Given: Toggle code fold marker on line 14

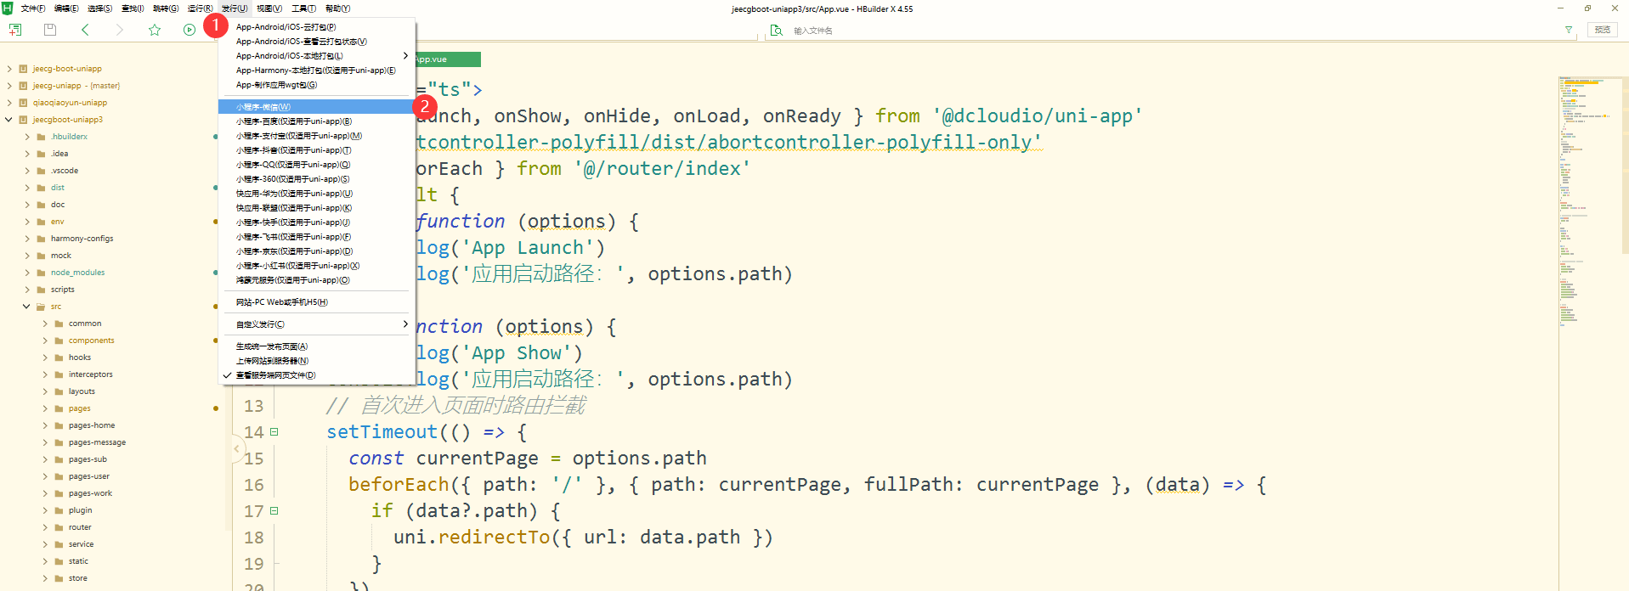Looking at the screenshot, I should tap(274, 432).
